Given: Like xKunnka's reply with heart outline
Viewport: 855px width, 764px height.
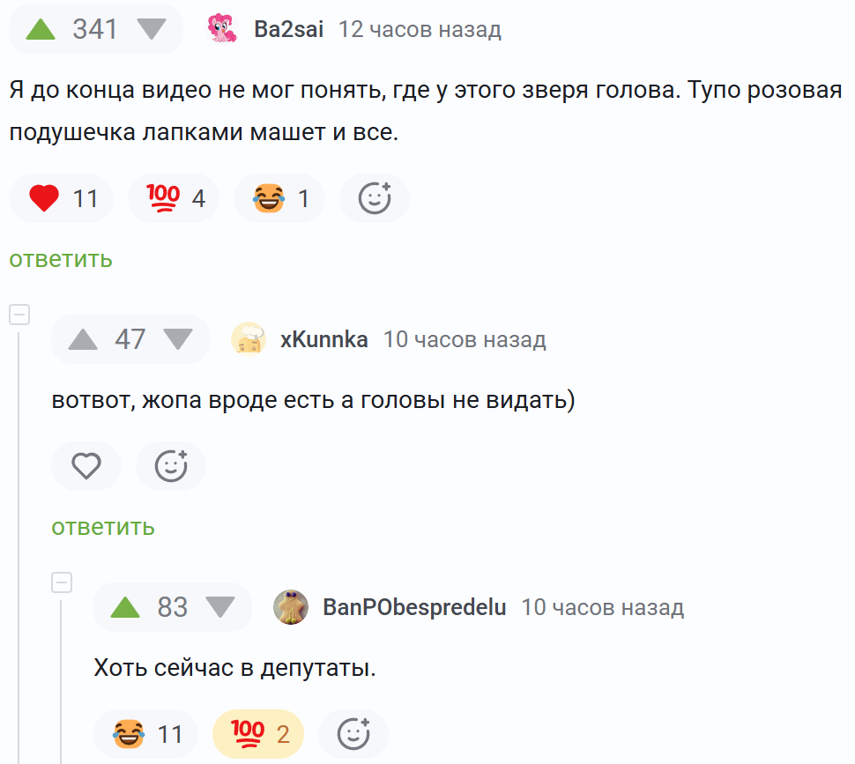Looking at the screenshot, I should [86, 466].
